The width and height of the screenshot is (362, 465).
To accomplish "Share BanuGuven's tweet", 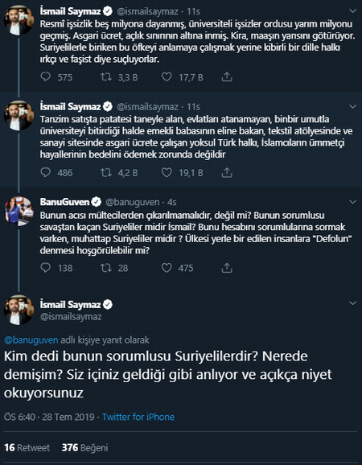I will (227, 268).
